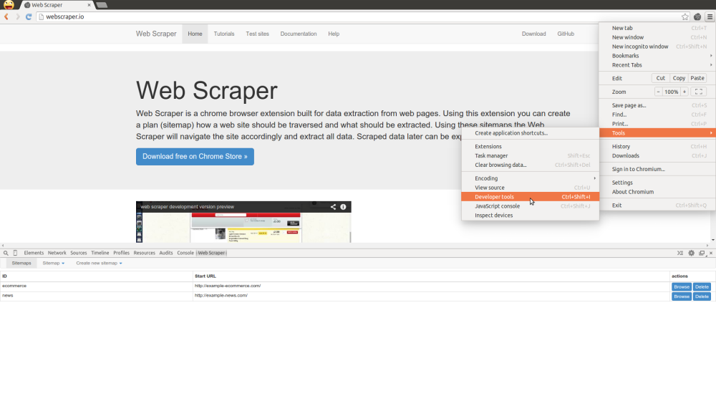The width and height of the screenshot is (716, 406).
Task: Select the Web Scraper DevTools tab
Action: (x=211, y=253)
